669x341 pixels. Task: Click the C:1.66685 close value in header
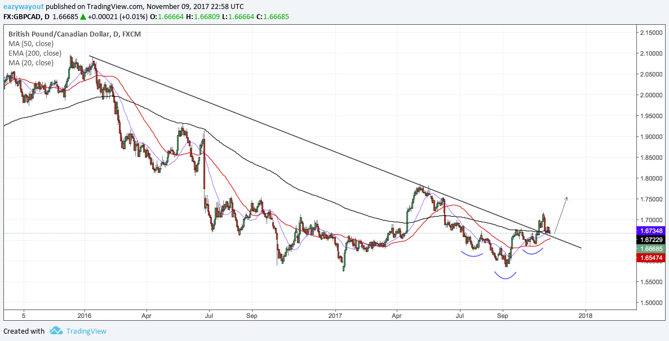273,17
